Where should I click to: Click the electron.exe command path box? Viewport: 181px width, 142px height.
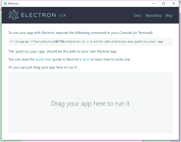pos(90,42)
